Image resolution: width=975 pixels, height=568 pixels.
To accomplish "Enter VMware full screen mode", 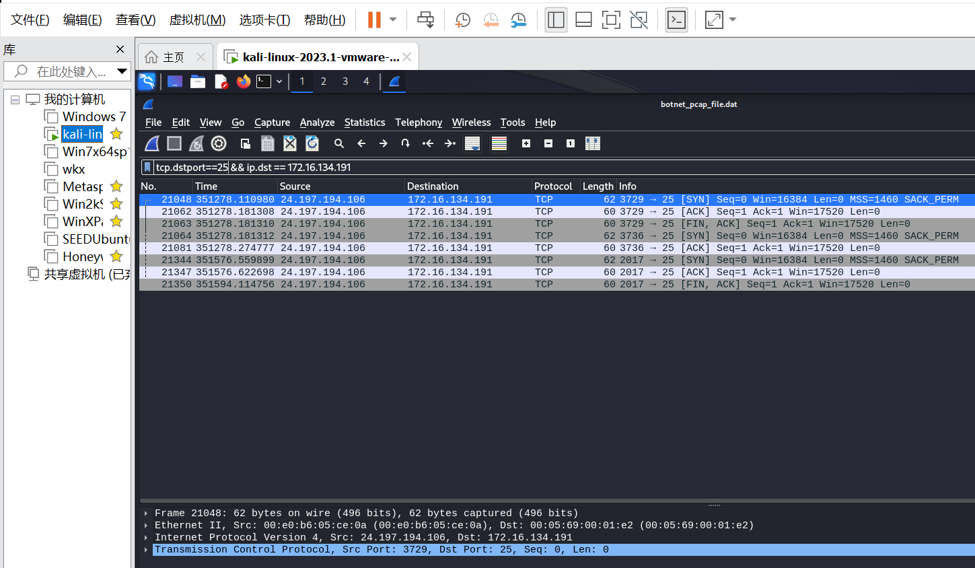I will (611, 20).
